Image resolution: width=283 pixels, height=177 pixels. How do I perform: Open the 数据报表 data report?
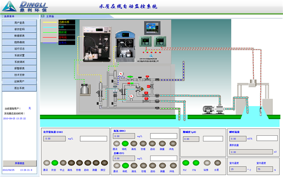click(x=20, y=36)
